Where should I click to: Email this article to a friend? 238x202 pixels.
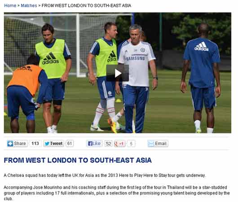[x=158, y=143]
